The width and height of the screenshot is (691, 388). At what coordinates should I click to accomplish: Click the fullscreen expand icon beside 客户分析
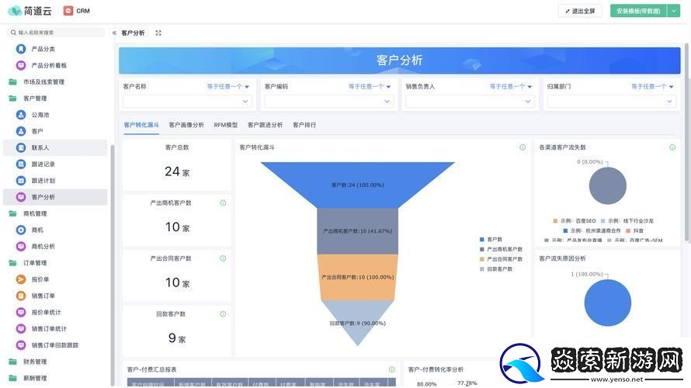(x=158, y=33)
